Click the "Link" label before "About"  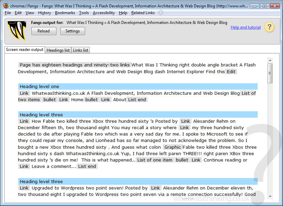pyautogui.click(x=105, y=99)
